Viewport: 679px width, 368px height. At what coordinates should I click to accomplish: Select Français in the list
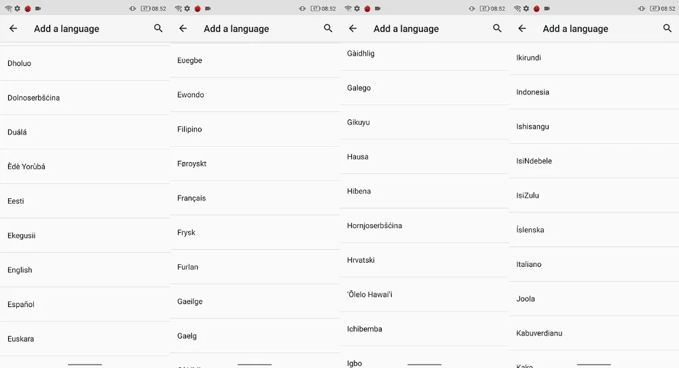point(255,198)
